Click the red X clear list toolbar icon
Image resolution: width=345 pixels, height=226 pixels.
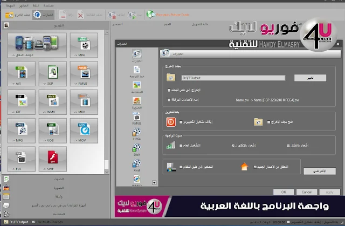80,15
